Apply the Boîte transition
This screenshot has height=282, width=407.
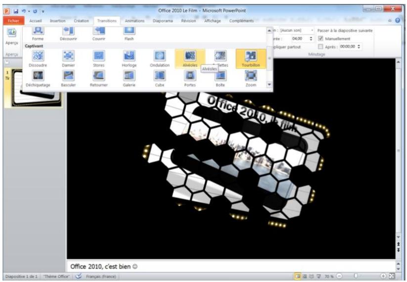pos(221,79)
